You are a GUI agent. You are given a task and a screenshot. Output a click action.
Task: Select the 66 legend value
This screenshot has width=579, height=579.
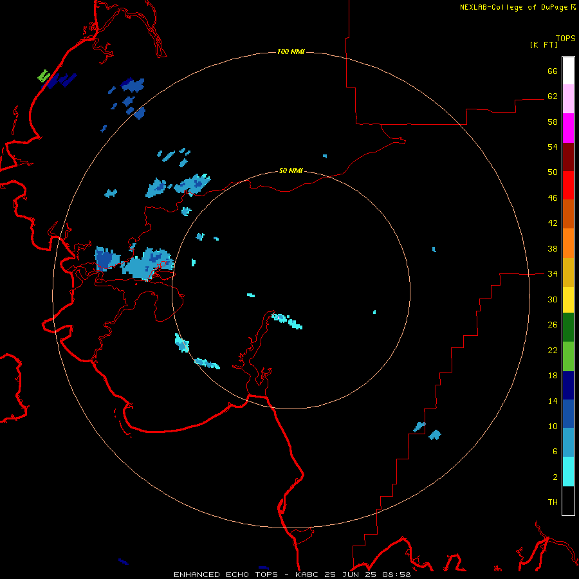pos(553,71)
